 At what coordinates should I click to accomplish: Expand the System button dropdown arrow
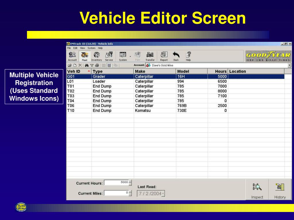point(130,56)
